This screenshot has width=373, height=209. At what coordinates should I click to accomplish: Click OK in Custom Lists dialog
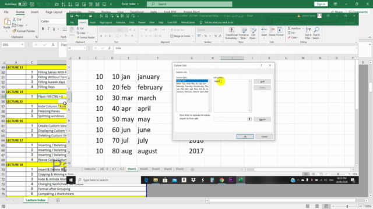245,136
